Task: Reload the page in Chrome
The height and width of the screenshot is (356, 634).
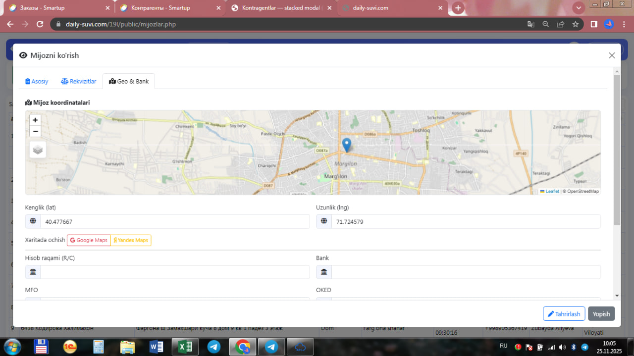Action: pos(40,24)
